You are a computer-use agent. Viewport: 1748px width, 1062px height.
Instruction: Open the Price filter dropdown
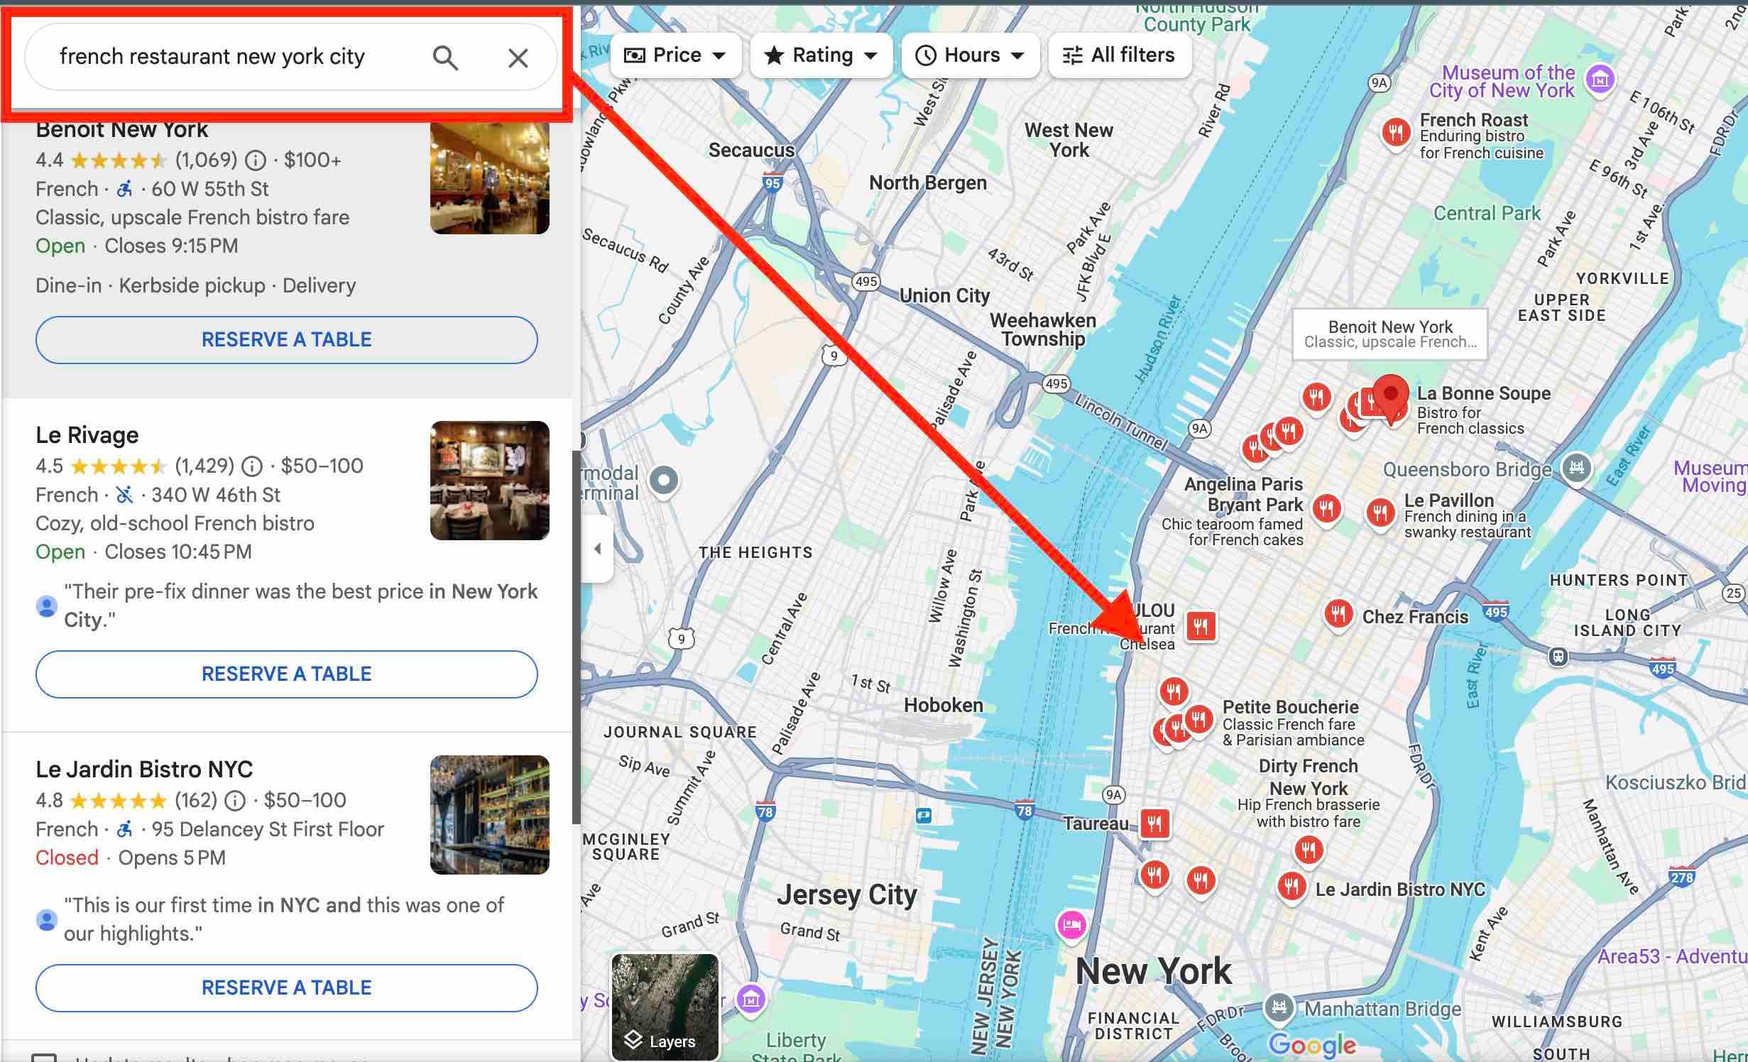click(x=675, y=55)
